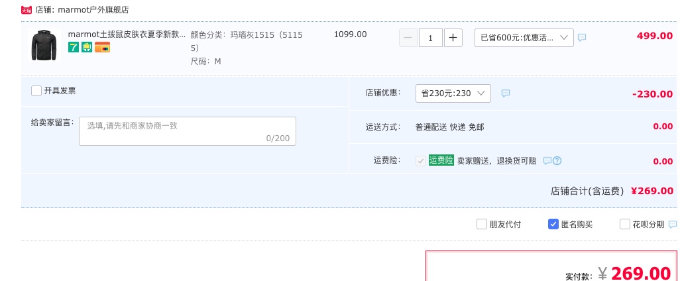680x281 pixels.
Task: Click chat bubble icon beside 店铺优惠 dropdown
Action: [x=506, y=93]
